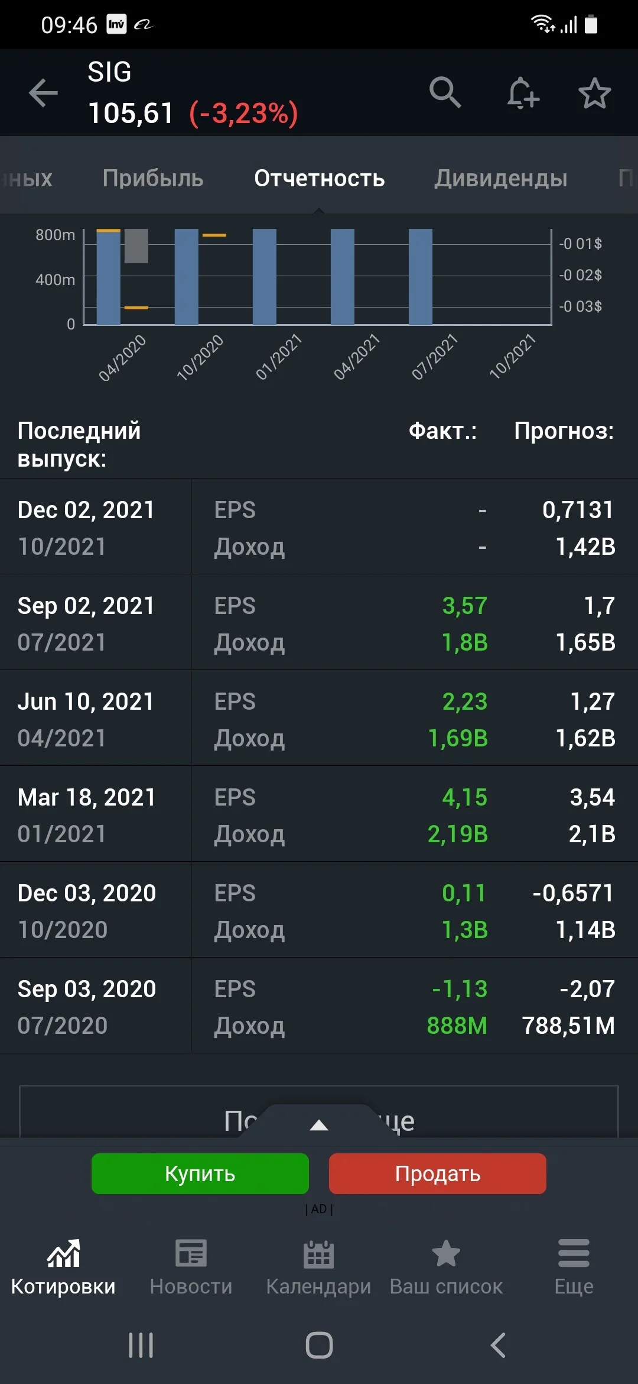The height and width of the screenshot is (1384, 638).
Task: Select the Dec 02, 2021 earnings row
Action: pos(319,526)
